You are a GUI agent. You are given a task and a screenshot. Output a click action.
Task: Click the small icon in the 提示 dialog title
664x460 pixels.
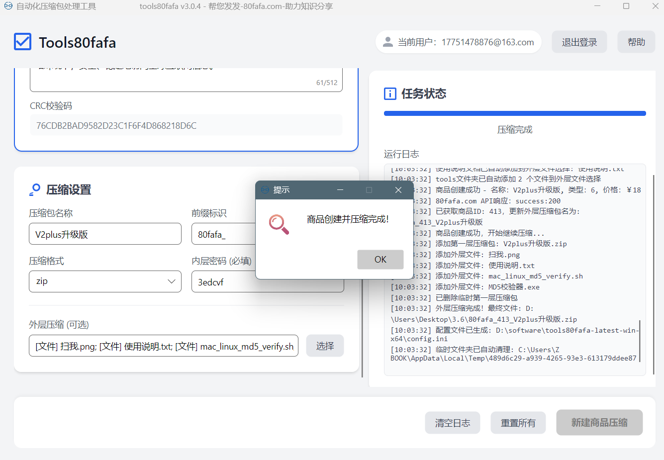(x=265, y=190)
